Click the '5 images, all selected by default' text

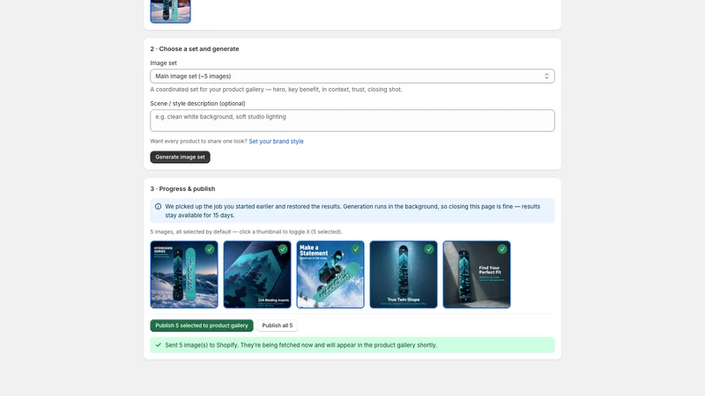coord(246,231)
